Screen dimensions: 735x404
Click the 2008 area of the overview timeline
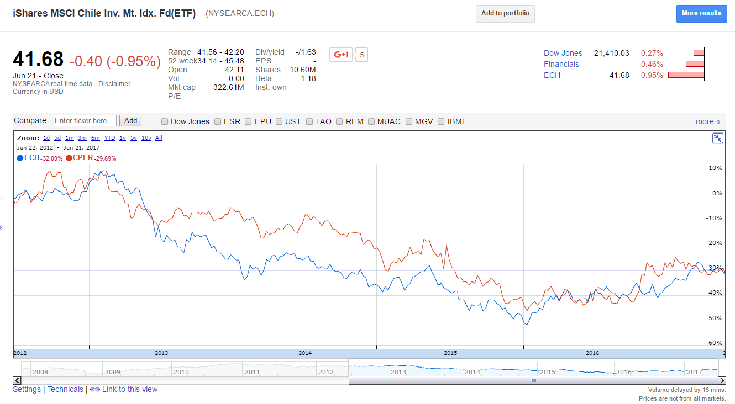(40, 371)
